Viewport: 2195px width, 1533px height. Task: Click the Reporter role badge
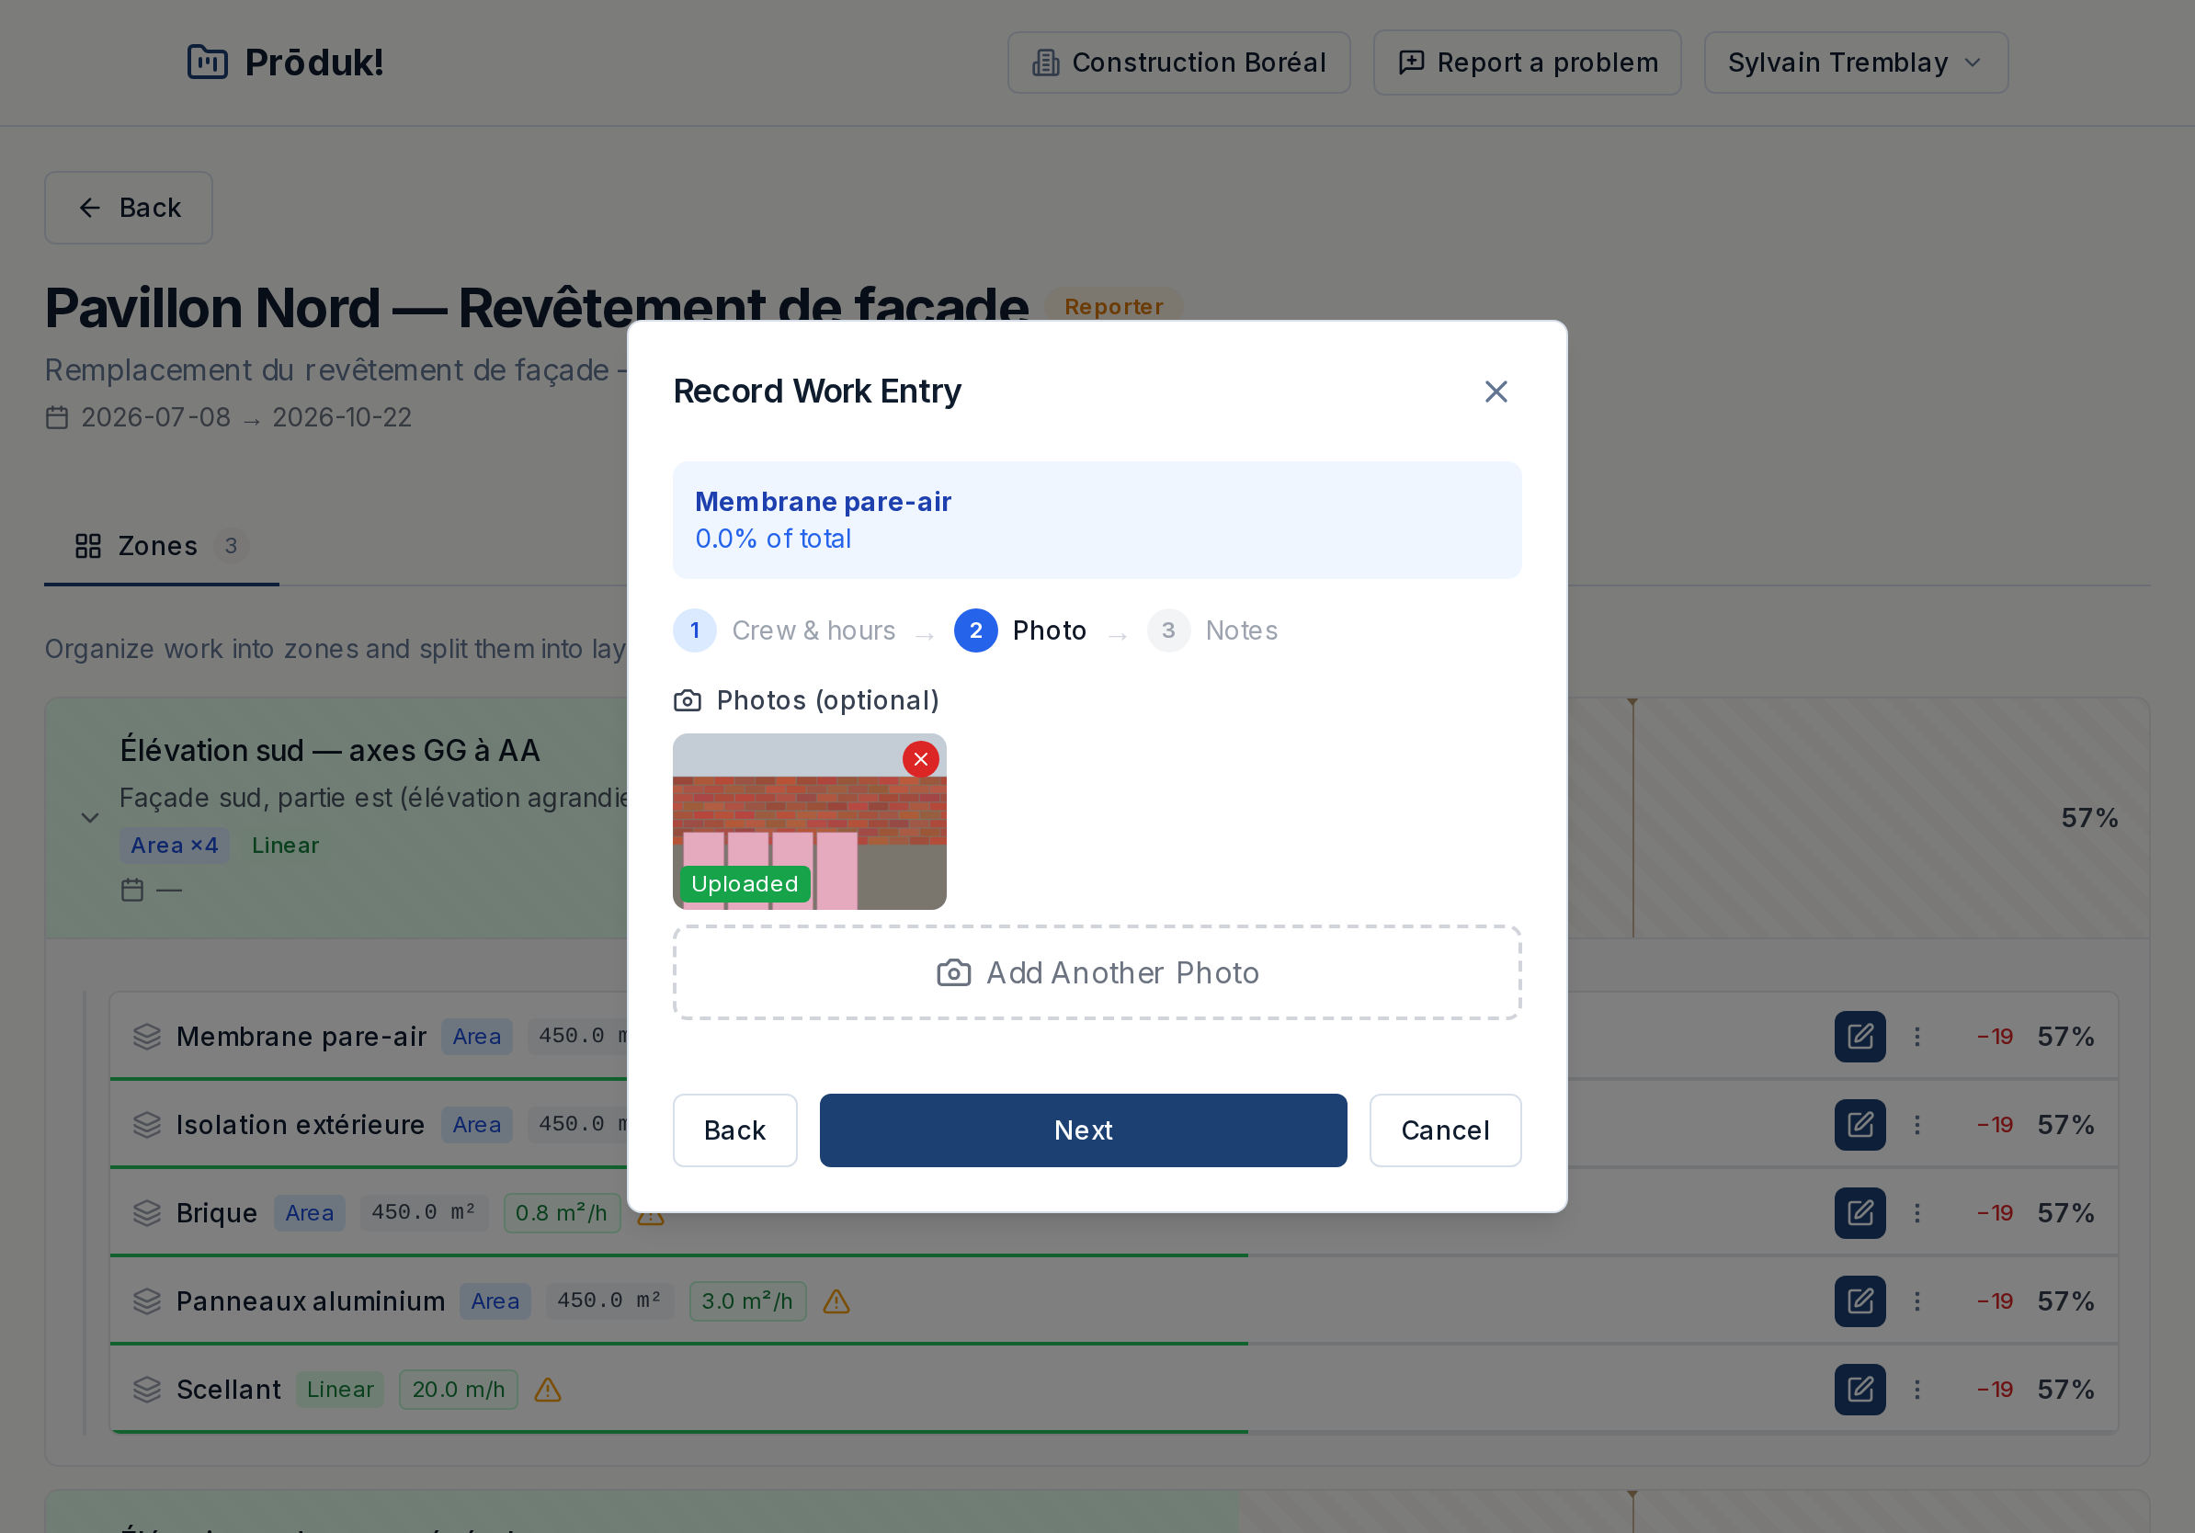[1114, 307]
